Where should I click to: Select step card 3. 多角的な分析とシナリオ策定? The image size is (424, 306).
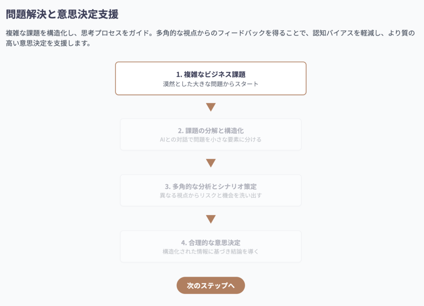tap(211, 190)
